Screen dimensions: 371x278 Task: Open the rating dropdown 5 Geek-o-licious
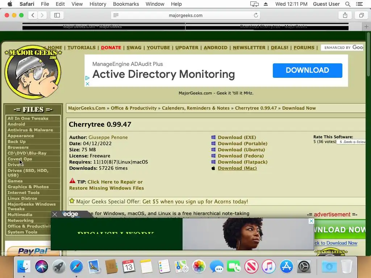[351, 142]
